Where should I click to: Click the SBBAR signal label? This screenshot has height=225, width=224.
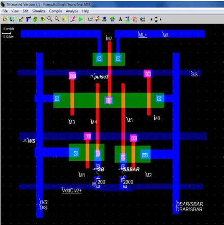(x=131, y=170)
